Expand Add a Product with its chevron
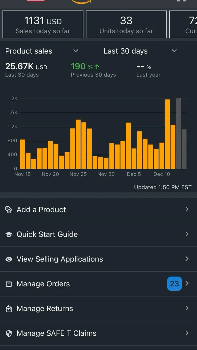This screenshot has width=197, height=350. 187,209
